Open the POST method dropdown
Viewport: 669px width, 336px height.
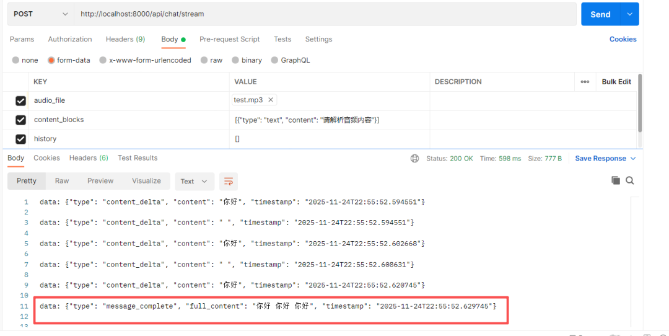point(40,14)
